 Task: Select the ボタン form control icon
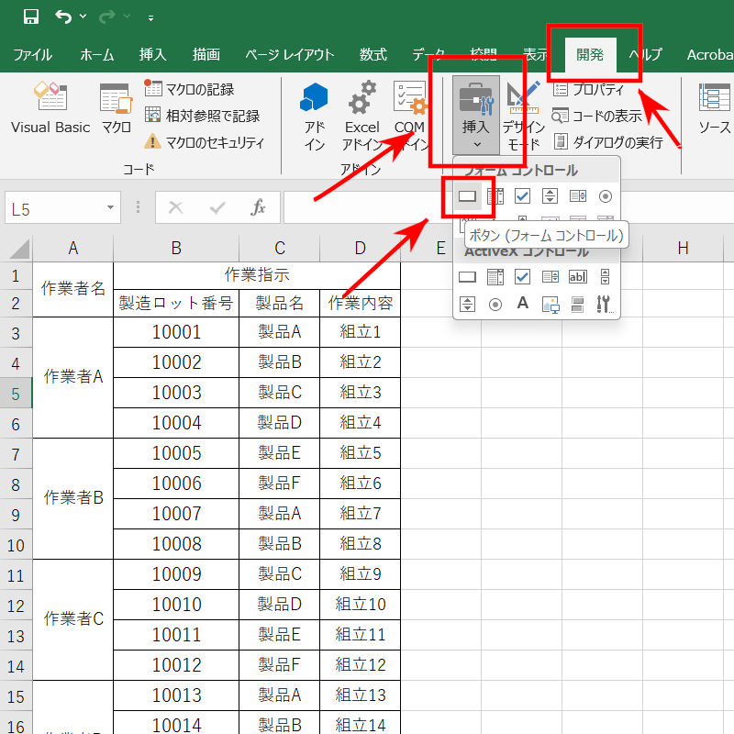tap(467, 195)
